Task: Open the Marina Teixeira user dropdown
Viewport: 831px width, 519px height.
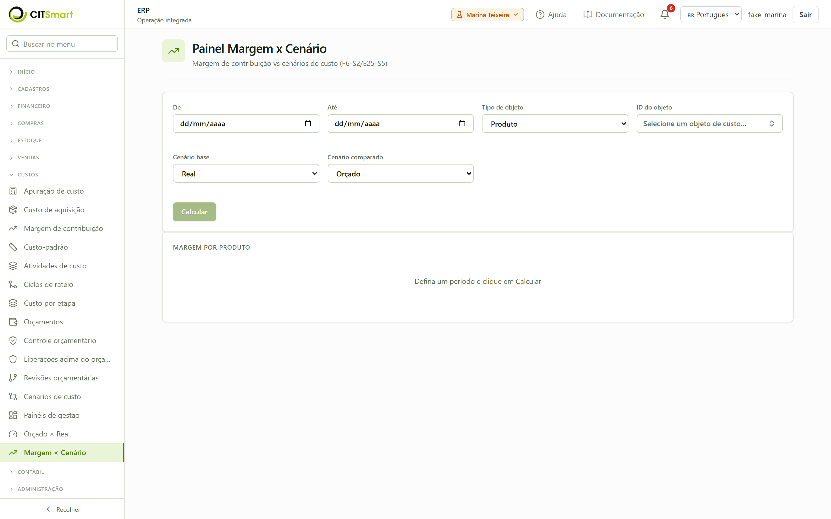Action: click(x=487, y=15)
